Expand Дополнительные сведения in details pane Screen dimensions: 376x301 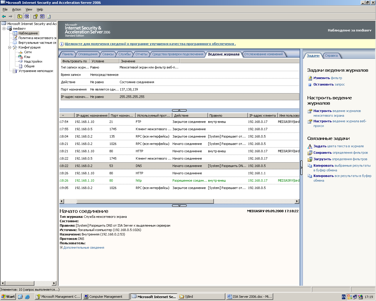tap(61, 248)
